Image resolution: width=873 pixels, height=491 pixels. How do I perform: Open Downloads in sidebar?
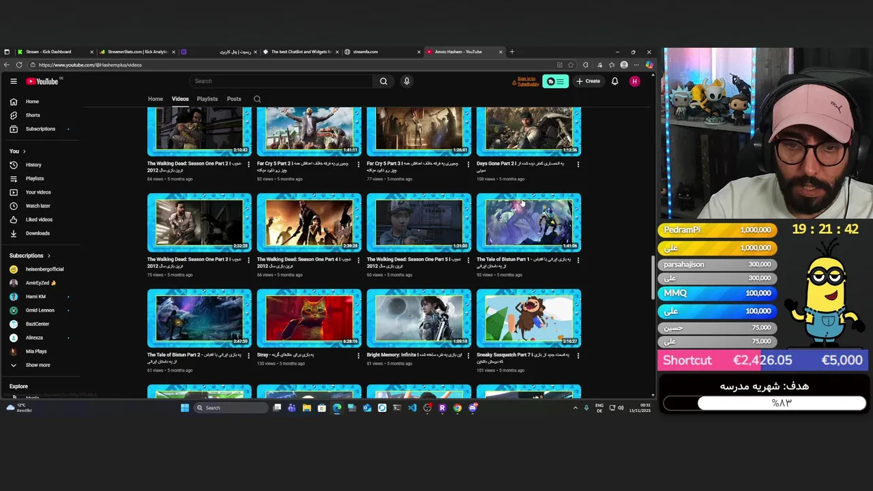tap(38, 233)
